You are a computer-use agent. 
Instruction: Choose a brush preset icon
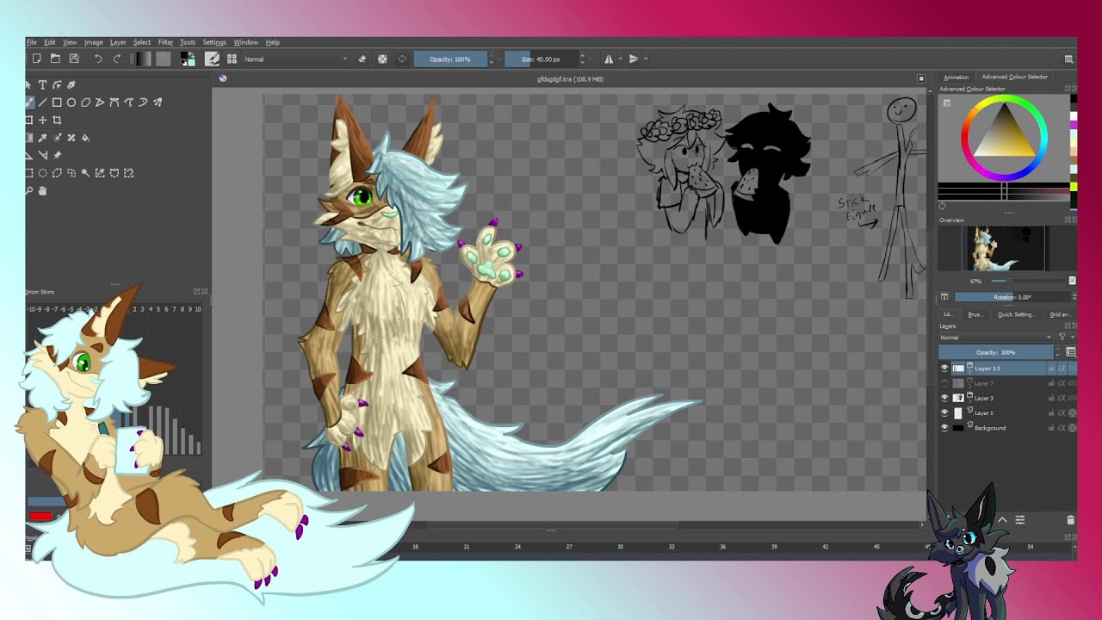coord(232,59)
